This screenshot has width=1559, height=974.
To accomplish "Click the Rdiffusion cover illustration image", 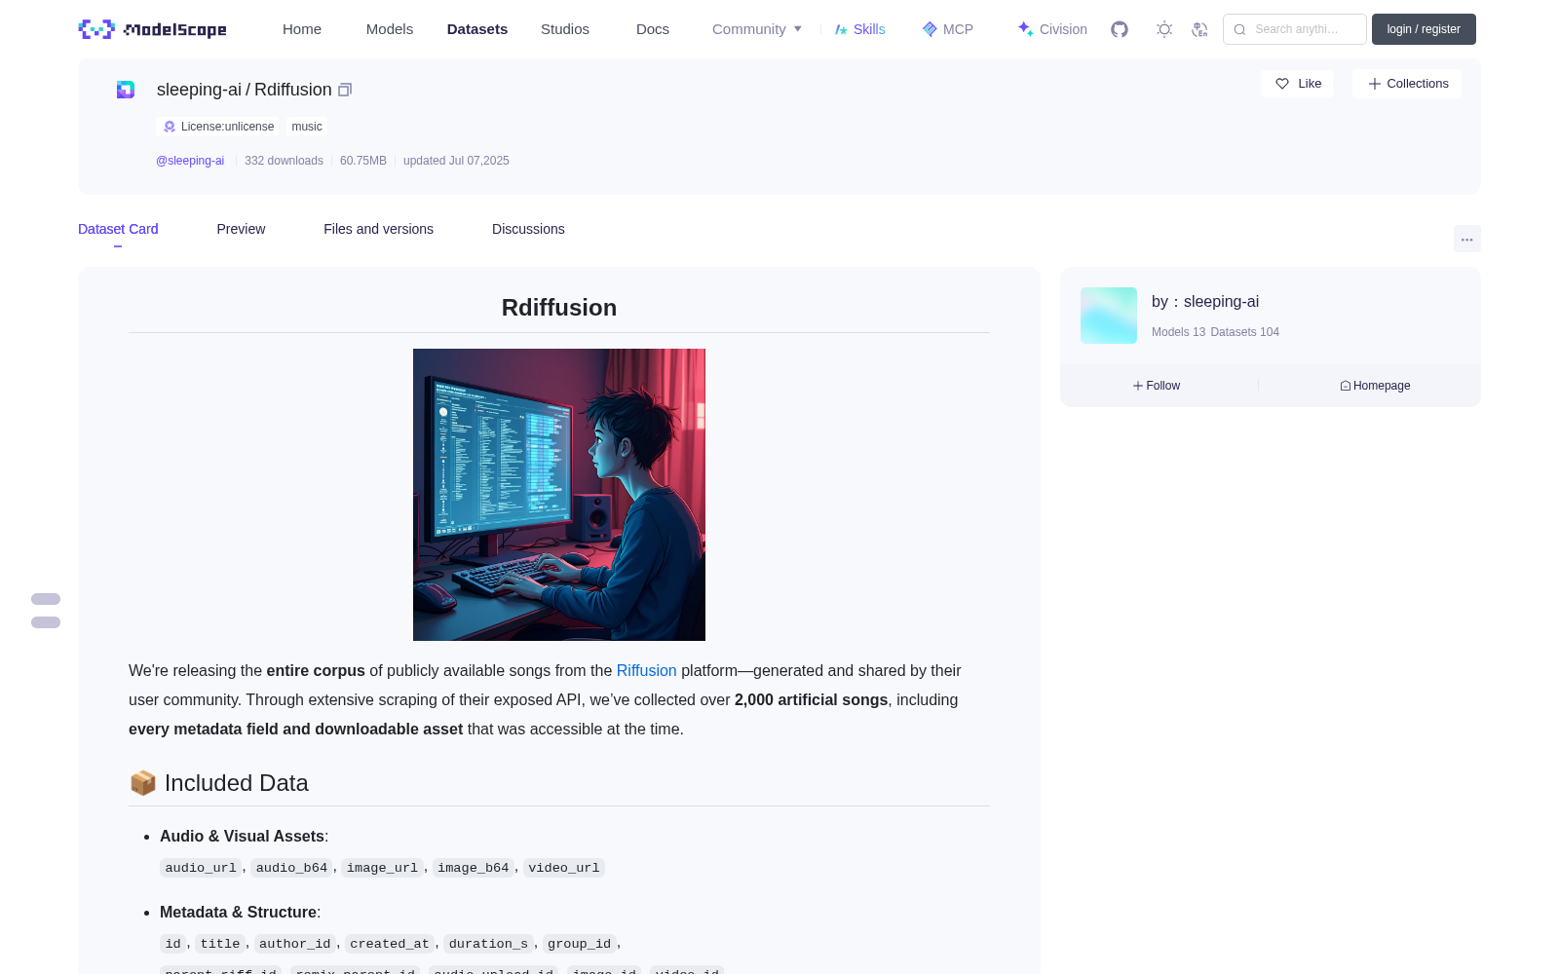I will point(559,495).
